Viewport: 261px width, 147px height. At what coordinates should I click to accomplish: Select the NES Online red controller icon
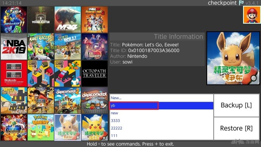click(x=14, y=73)
